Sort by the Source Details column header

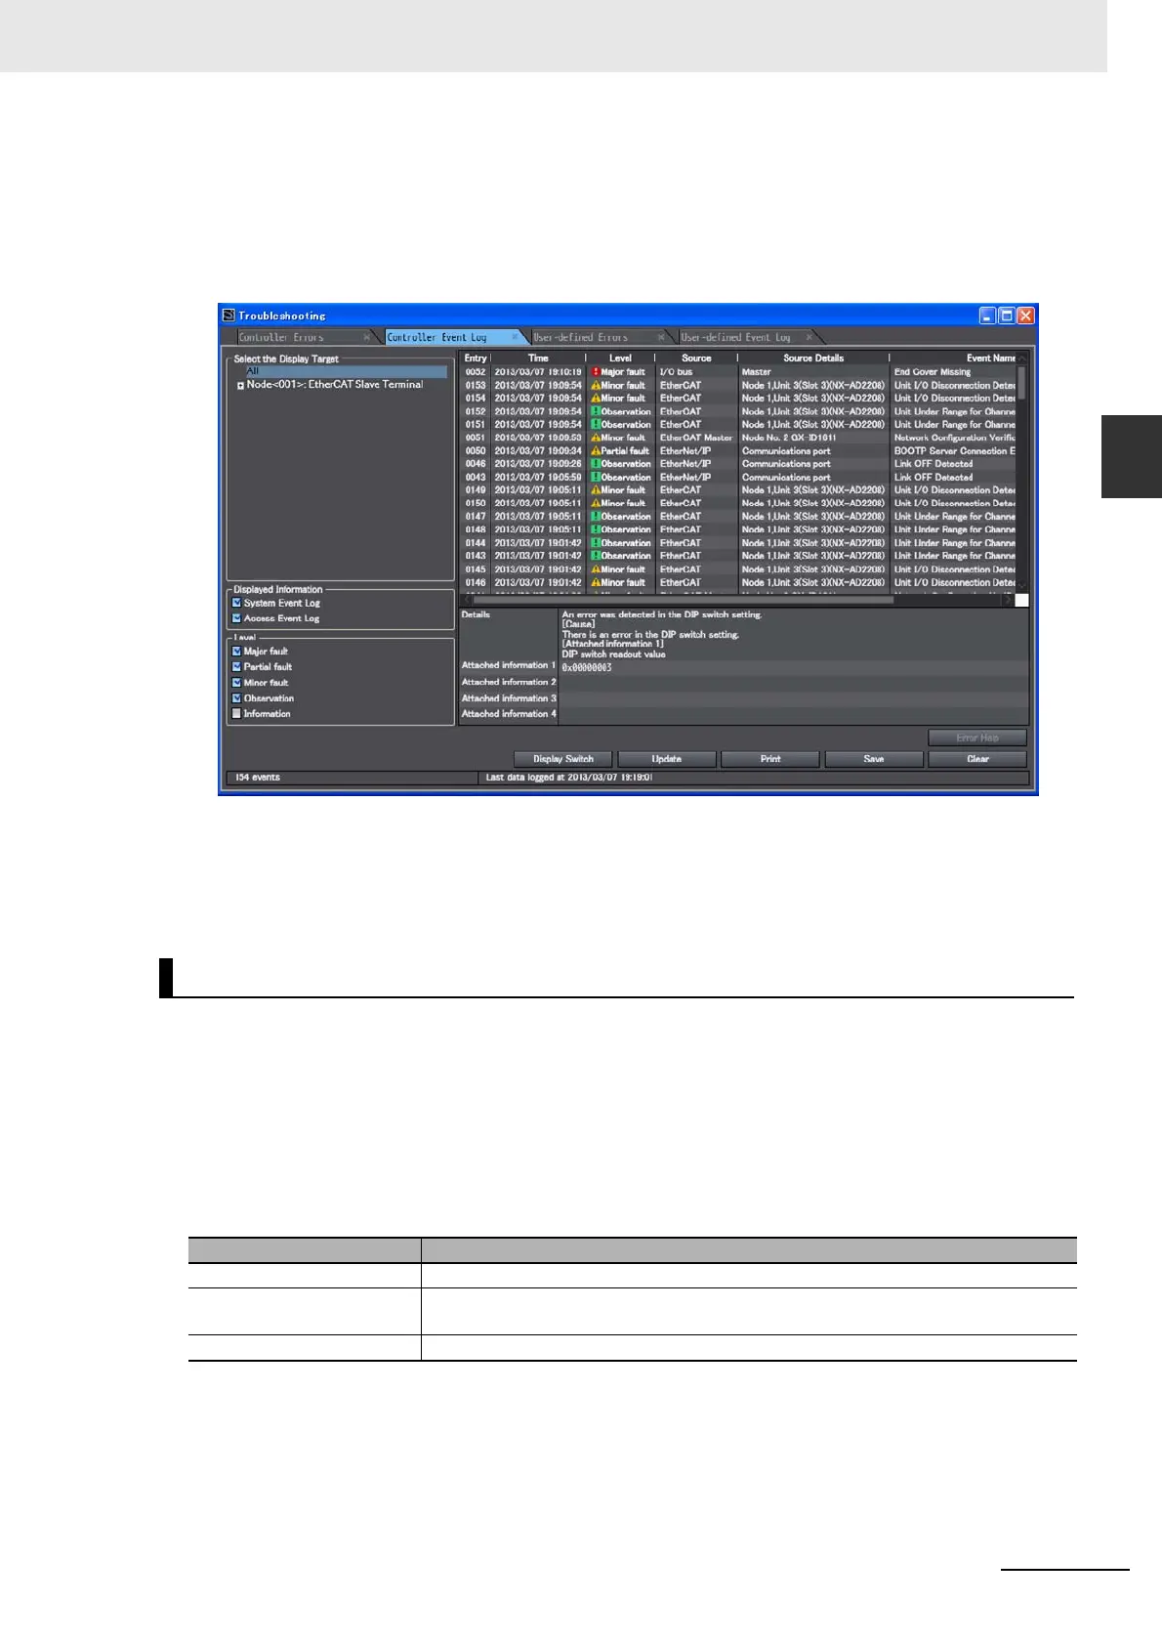813,359
